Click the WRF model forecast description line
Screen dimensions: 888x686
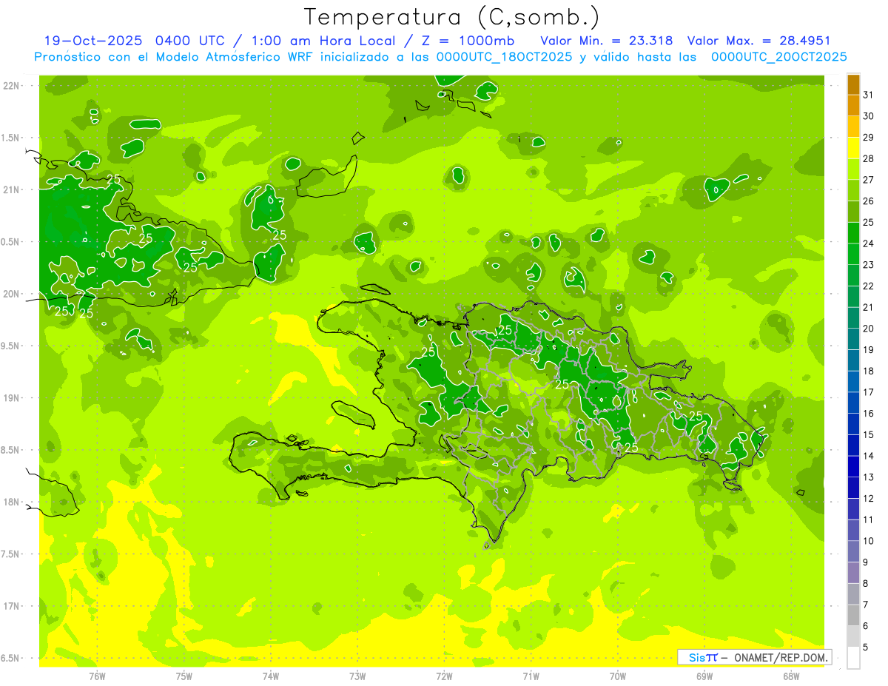440,57
